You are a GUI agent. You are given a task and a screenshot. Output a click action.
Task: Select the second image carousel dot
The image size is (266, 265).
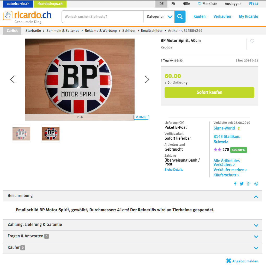(x=82, y=117)
